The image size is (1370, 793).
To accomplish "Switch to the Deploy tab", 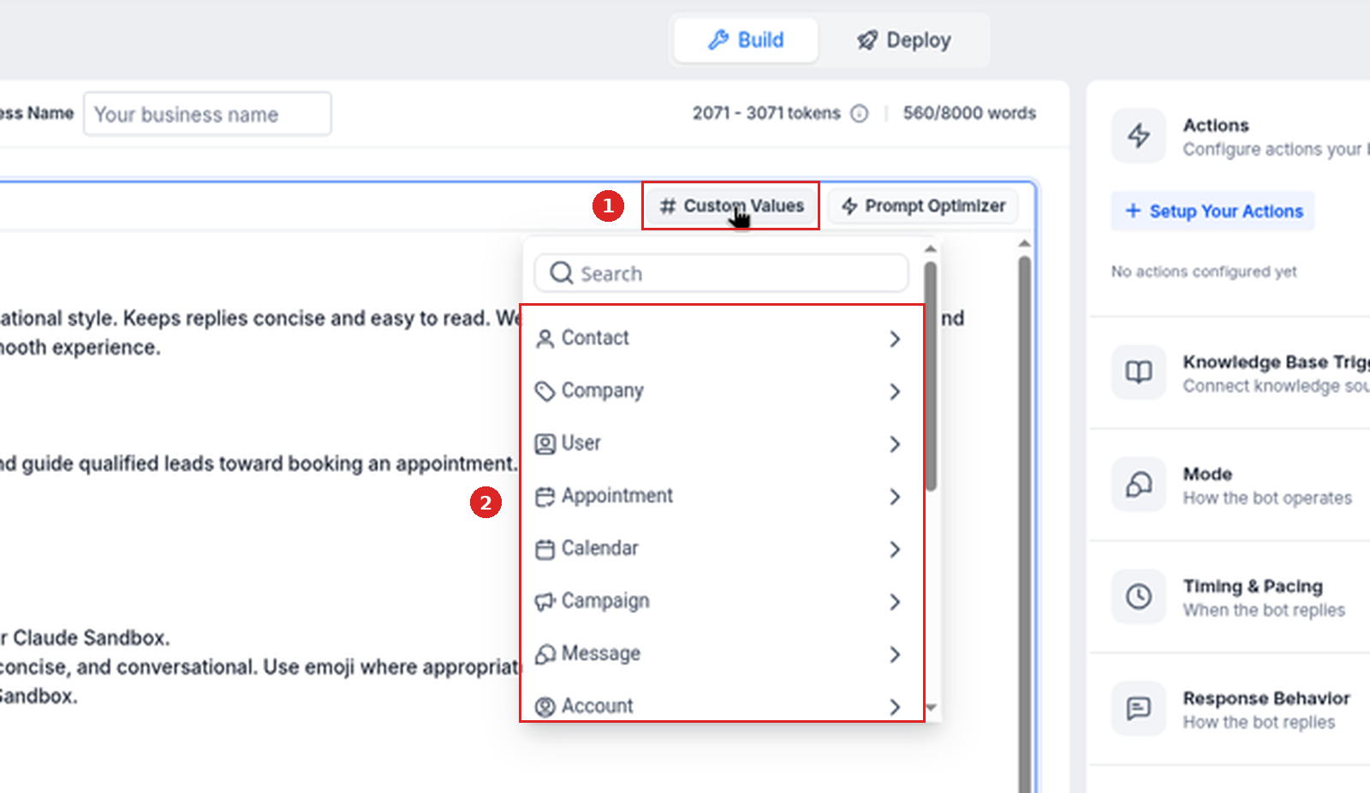I will [903, 40].
